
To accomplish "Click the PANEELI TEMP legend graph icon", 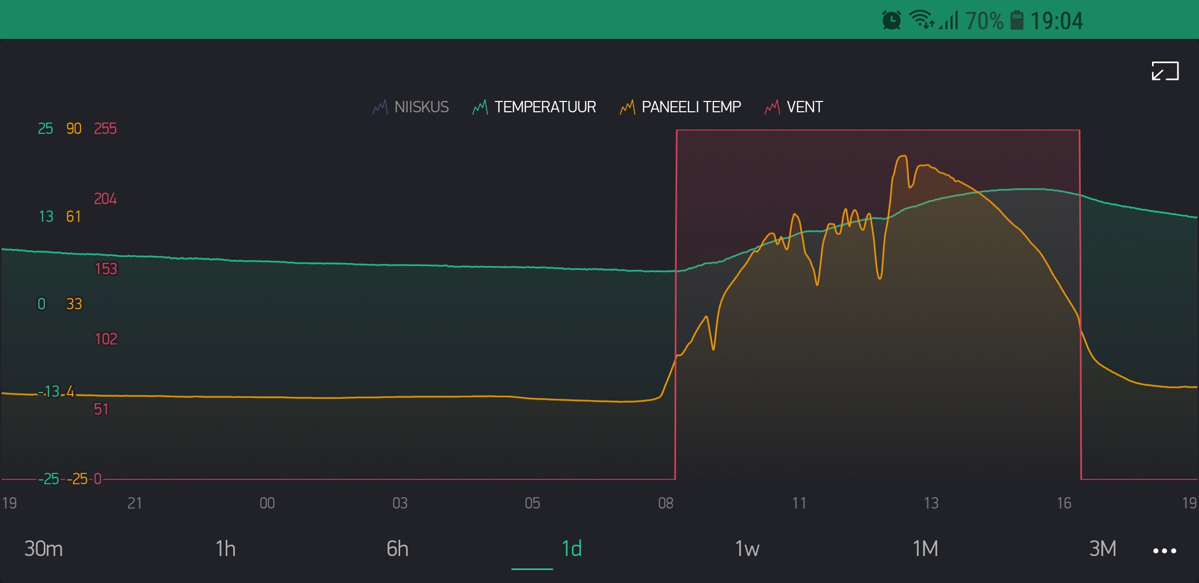I will tap(627, 107).
